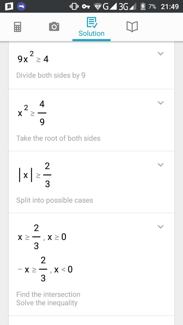
Task: Tap "Take the root of both sides" text
Action: tap(58, 138)
